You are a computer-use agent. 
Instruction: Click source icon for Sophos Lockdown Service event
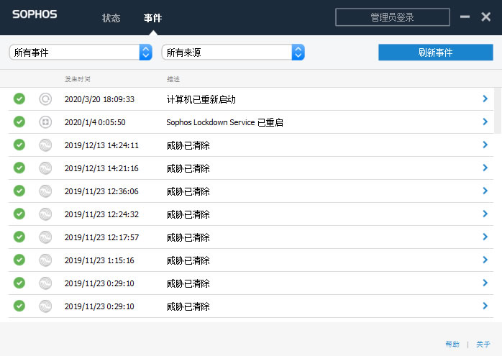point(45,122)
